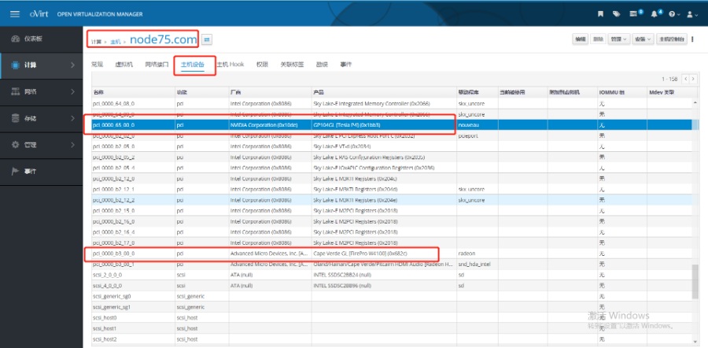This screenshot has height=348, width=708.
Task: Click the oVirt logo
Action: [x=39, y=13]
